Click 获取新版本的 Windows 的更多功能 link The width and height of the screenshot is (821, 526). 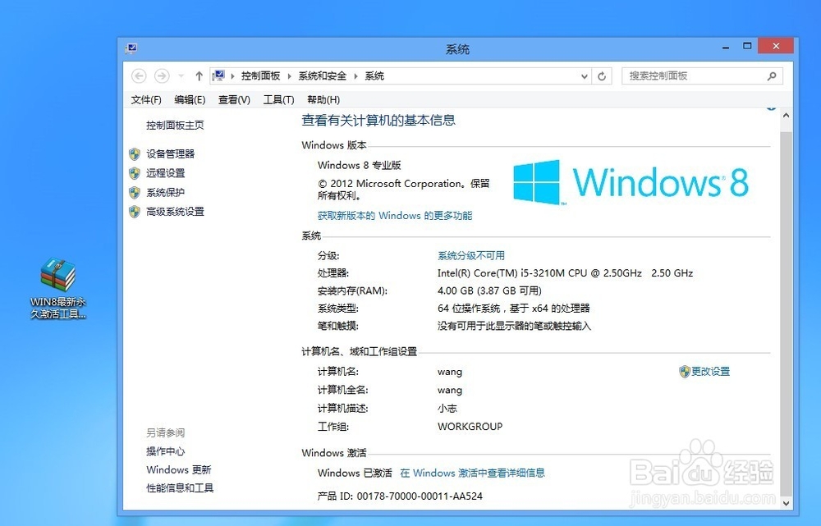click(x=395, y=216)
